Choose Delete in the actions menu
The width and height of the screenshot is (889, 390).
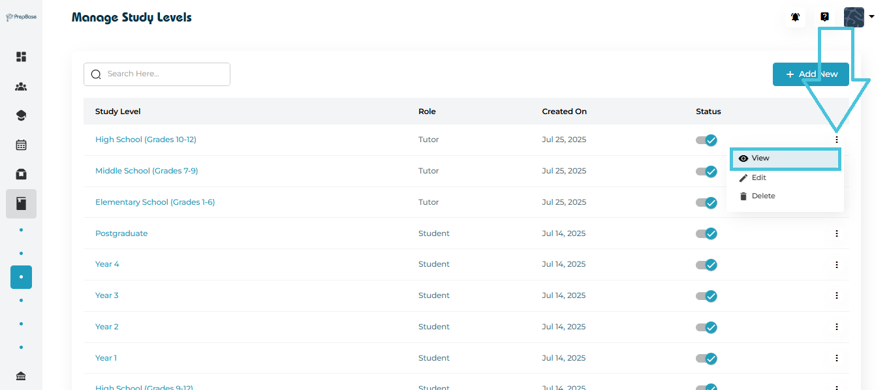tap(762, 196)
